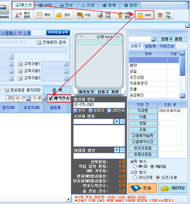Open the template category dropdown beside 상용구 설정
Screen dimensions: 190x204
153,39
